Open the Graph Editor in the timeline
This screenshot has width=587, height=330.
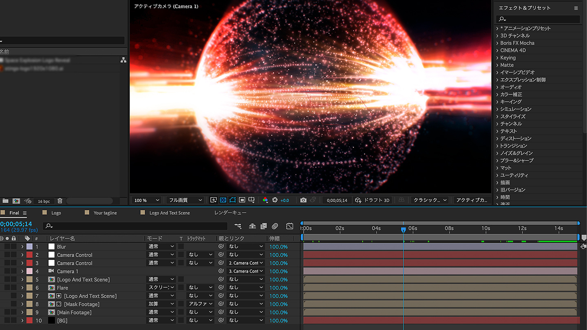tap(289, 226)
